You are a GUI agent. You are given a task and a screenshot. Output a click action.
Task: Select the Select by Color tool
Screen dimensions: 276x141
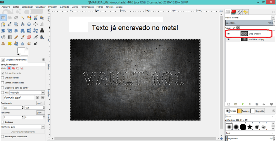point(29,18)
